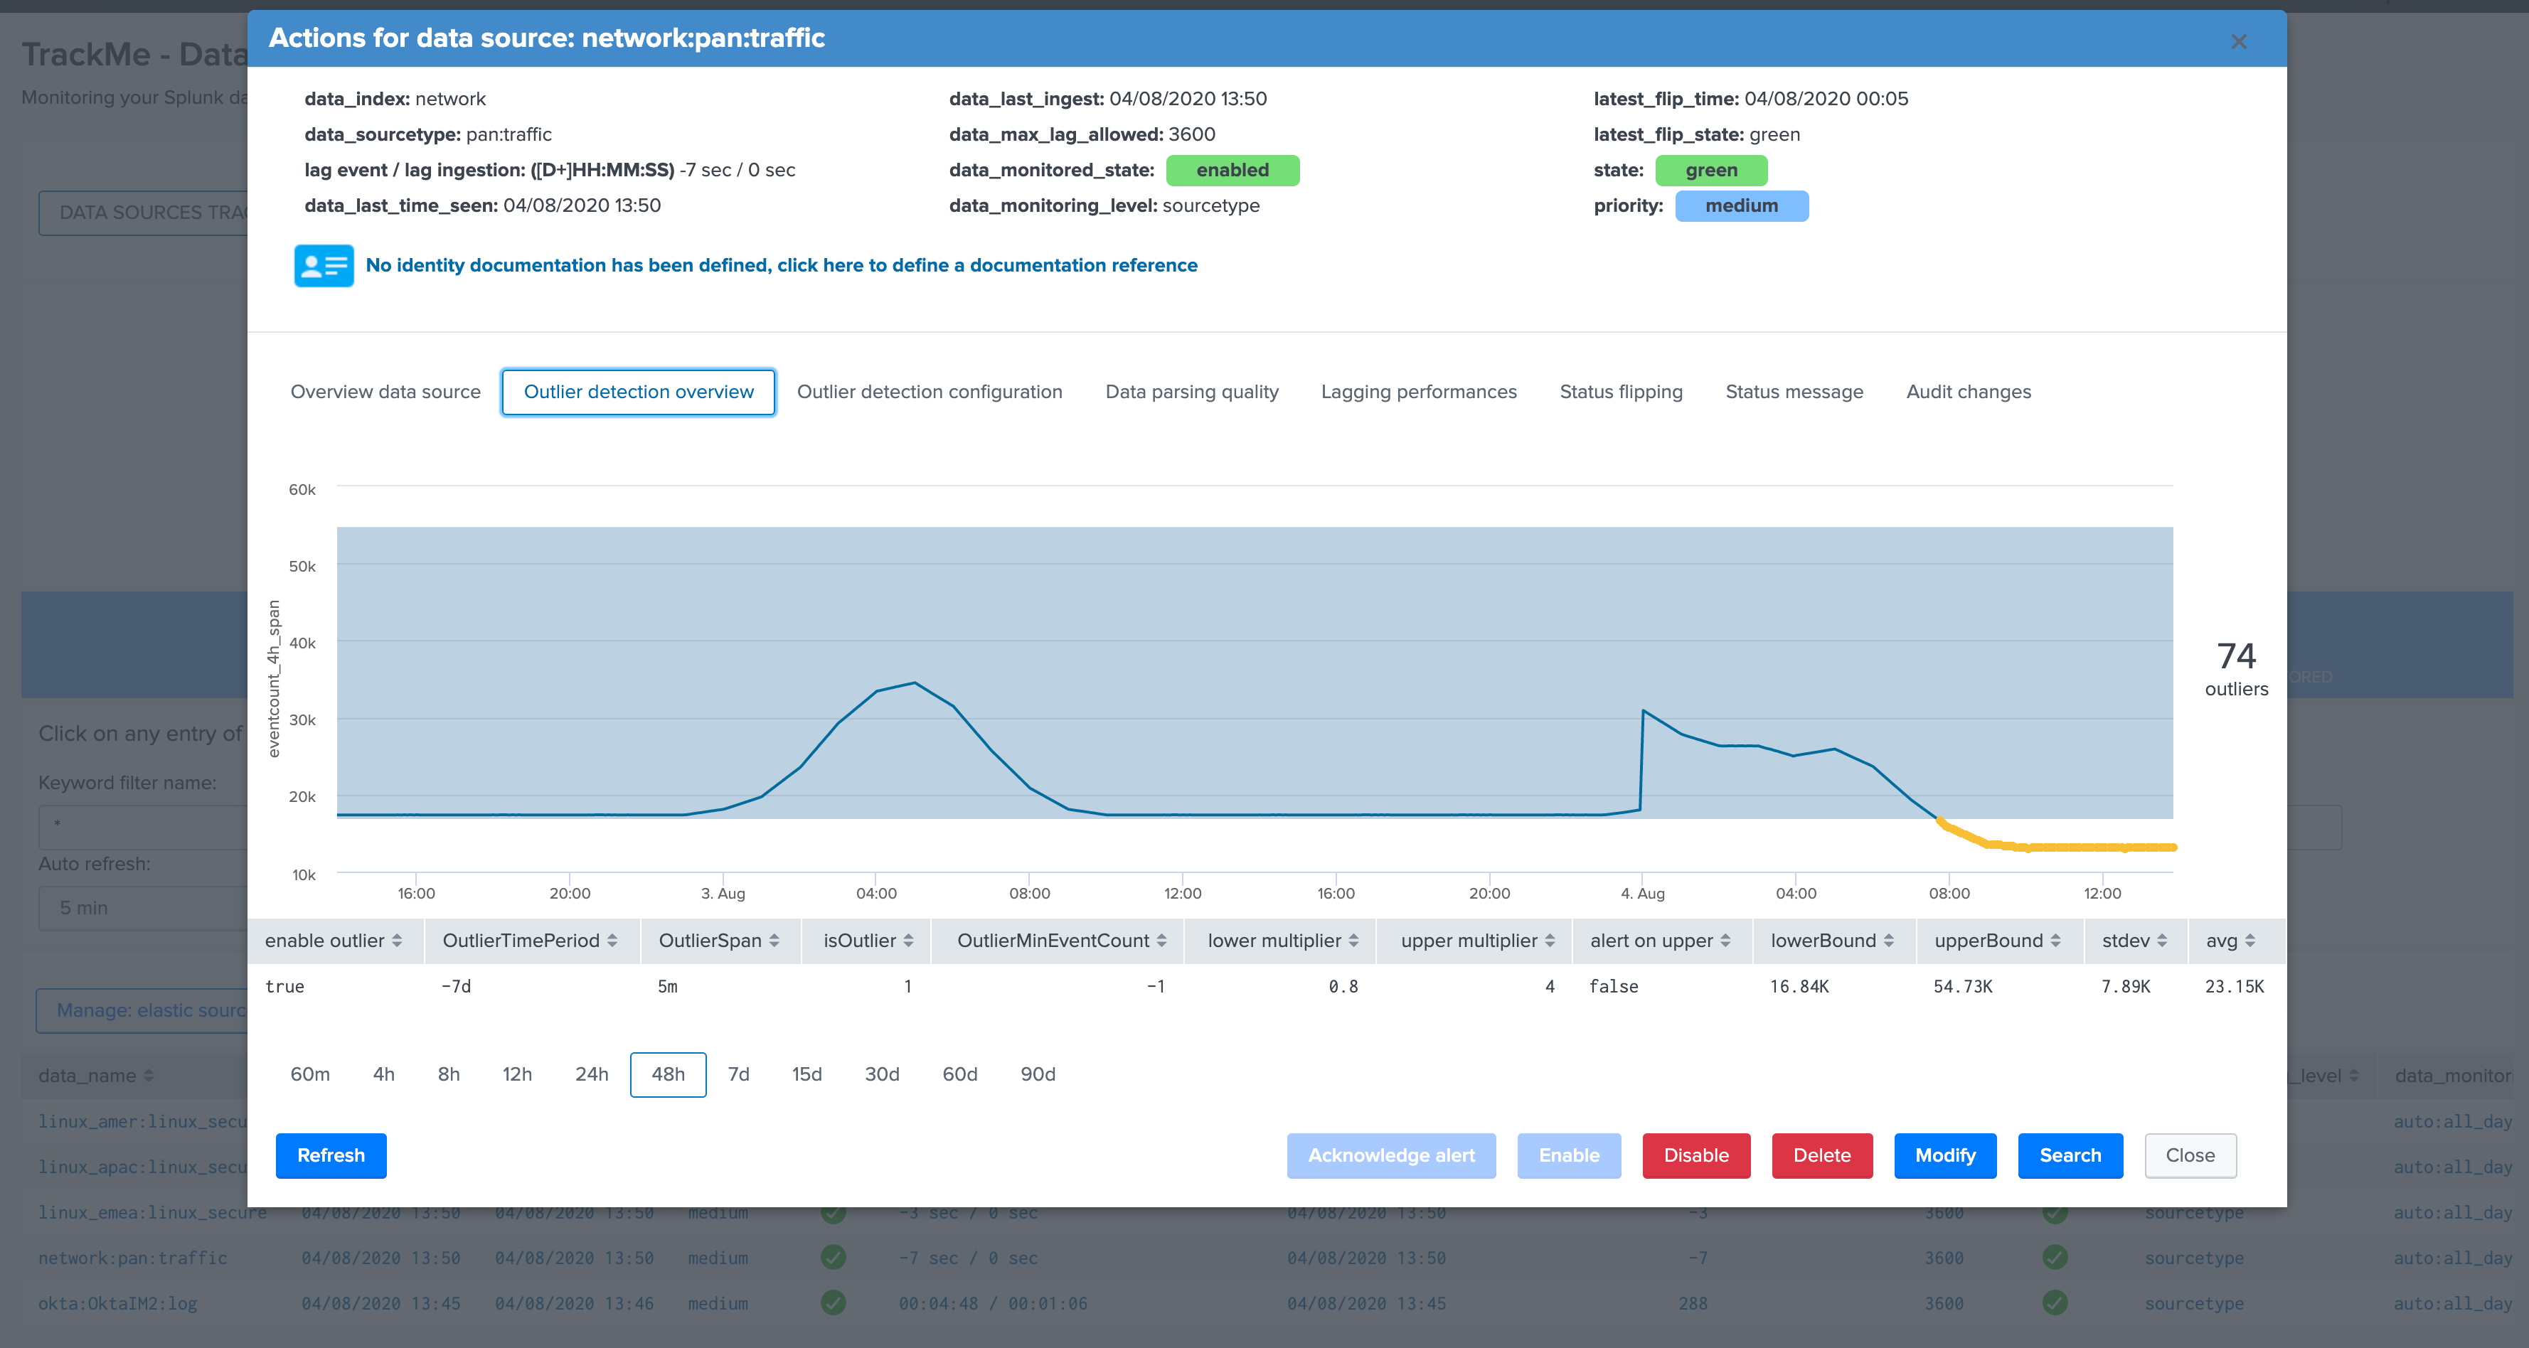Open Status message tab
This screenshot has height=1348, width=2529.
[x=1794, y=392]
